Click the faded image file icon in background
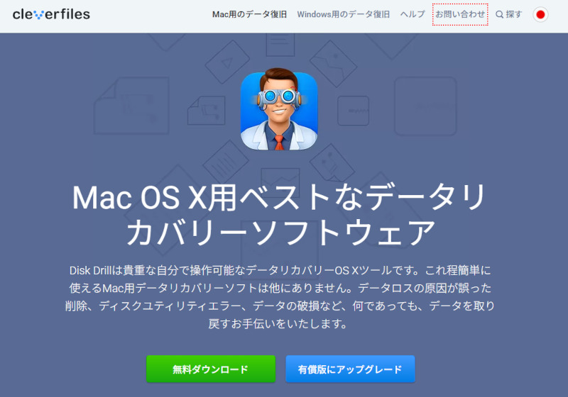Screen dimensions: 568x397 pyautogui.click(x=333, y=64)
